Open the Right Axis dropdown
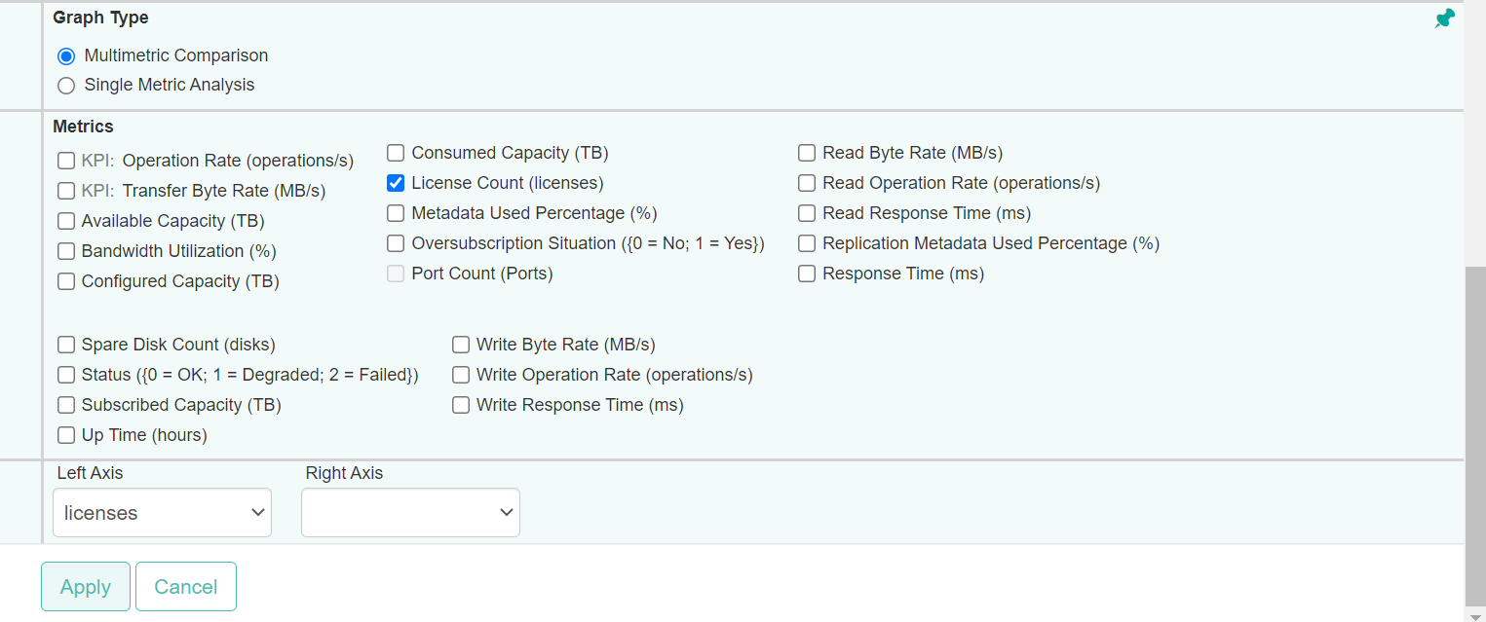Screen dimensions: 1486x622 point(409,512)
